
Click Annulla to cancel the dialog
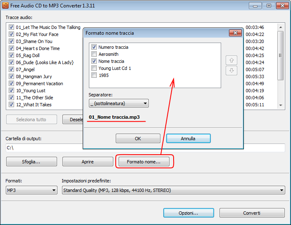[x=188, y=139]
